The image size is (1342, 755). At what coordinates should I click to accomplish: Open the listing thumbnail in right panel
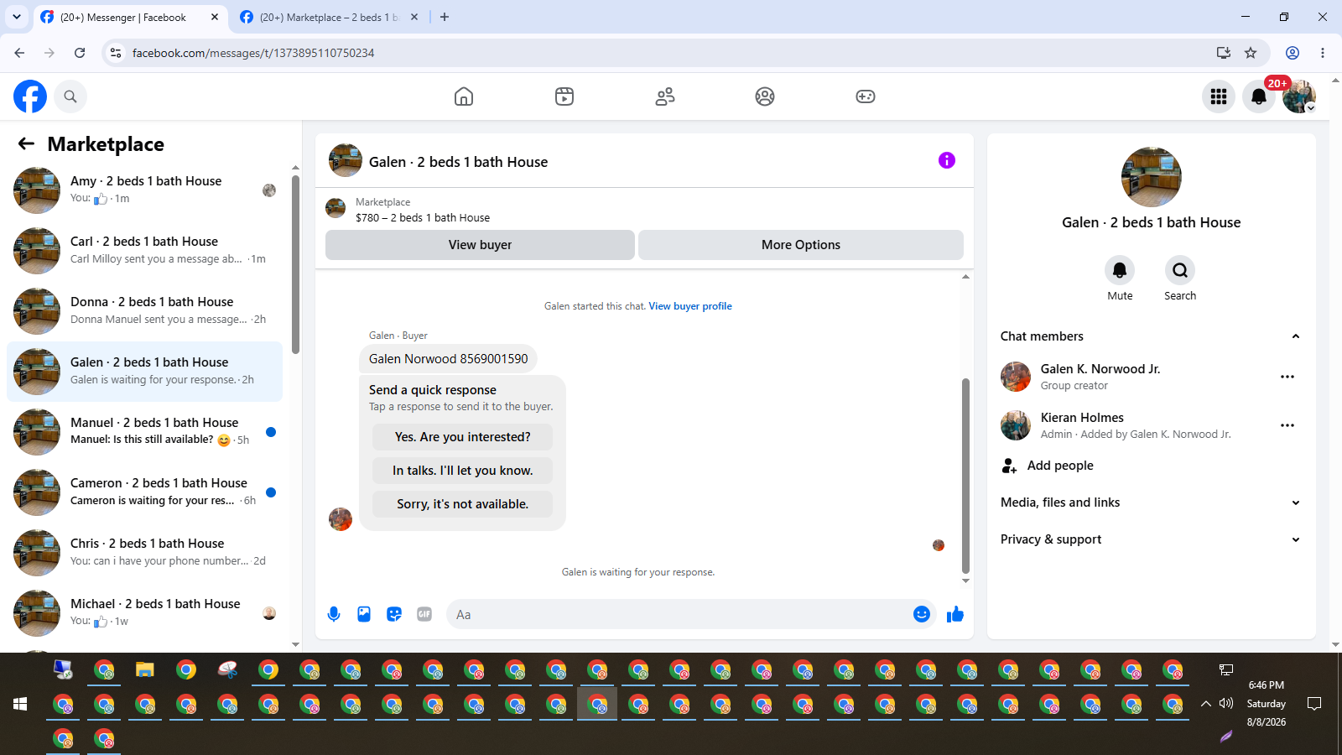1152,177
